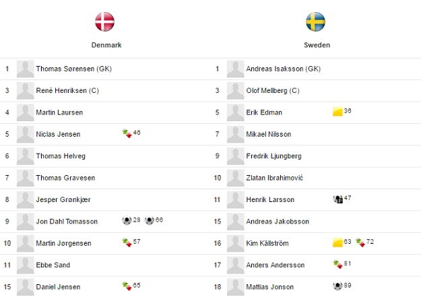The height and width of the screenshot is (297, 421).
Task: Click Erik Edman's yellow card icon
Action: click(x=337, y=112)
